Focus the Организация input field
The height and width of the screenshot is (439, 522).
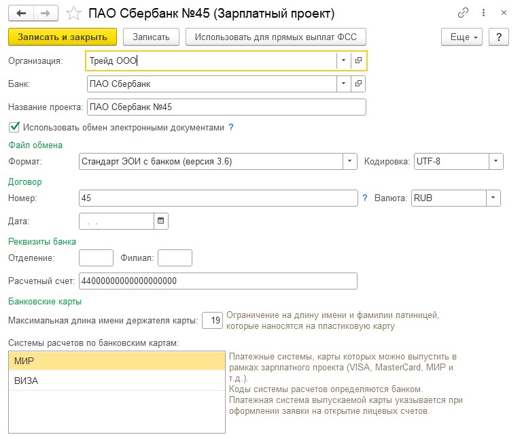point(212,60)
